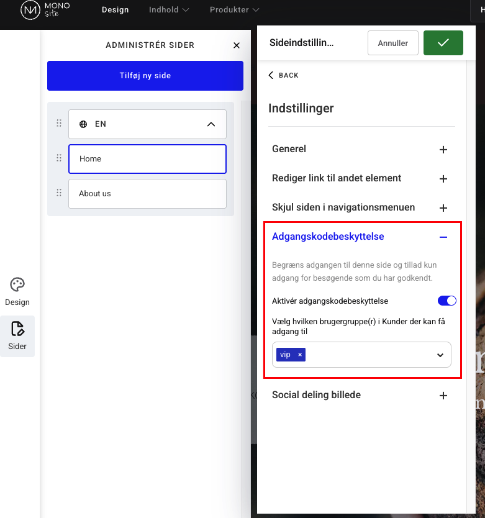Image resolution: width=485 pixels, height=518 pixels.
Task: Remove the vip tag with x
Action: pos(300,355)
